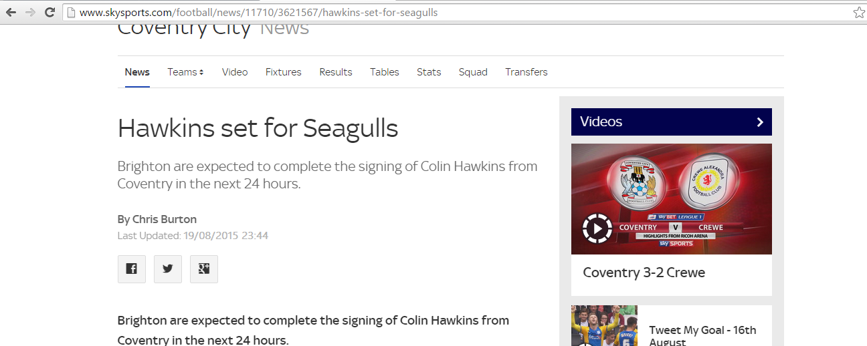
Task: Switch to the Transfers tab
Action: [x=526, y=72]
